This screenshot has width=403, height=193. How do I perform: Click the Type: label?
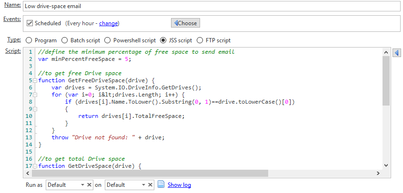(x=14, y=39)
